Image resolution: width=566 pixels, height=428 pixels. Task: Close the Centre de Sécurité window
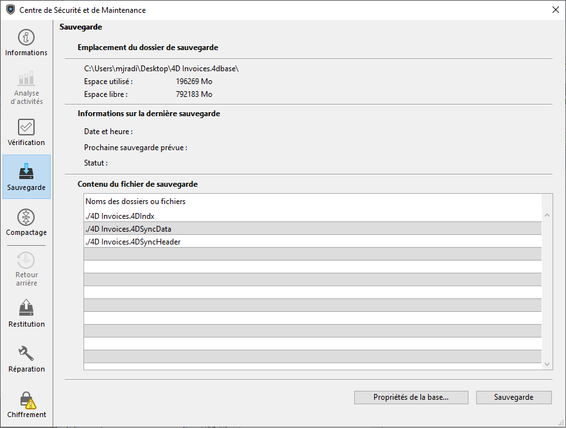(x=555, y=10)
